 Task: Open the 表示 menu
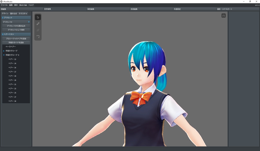16,5
